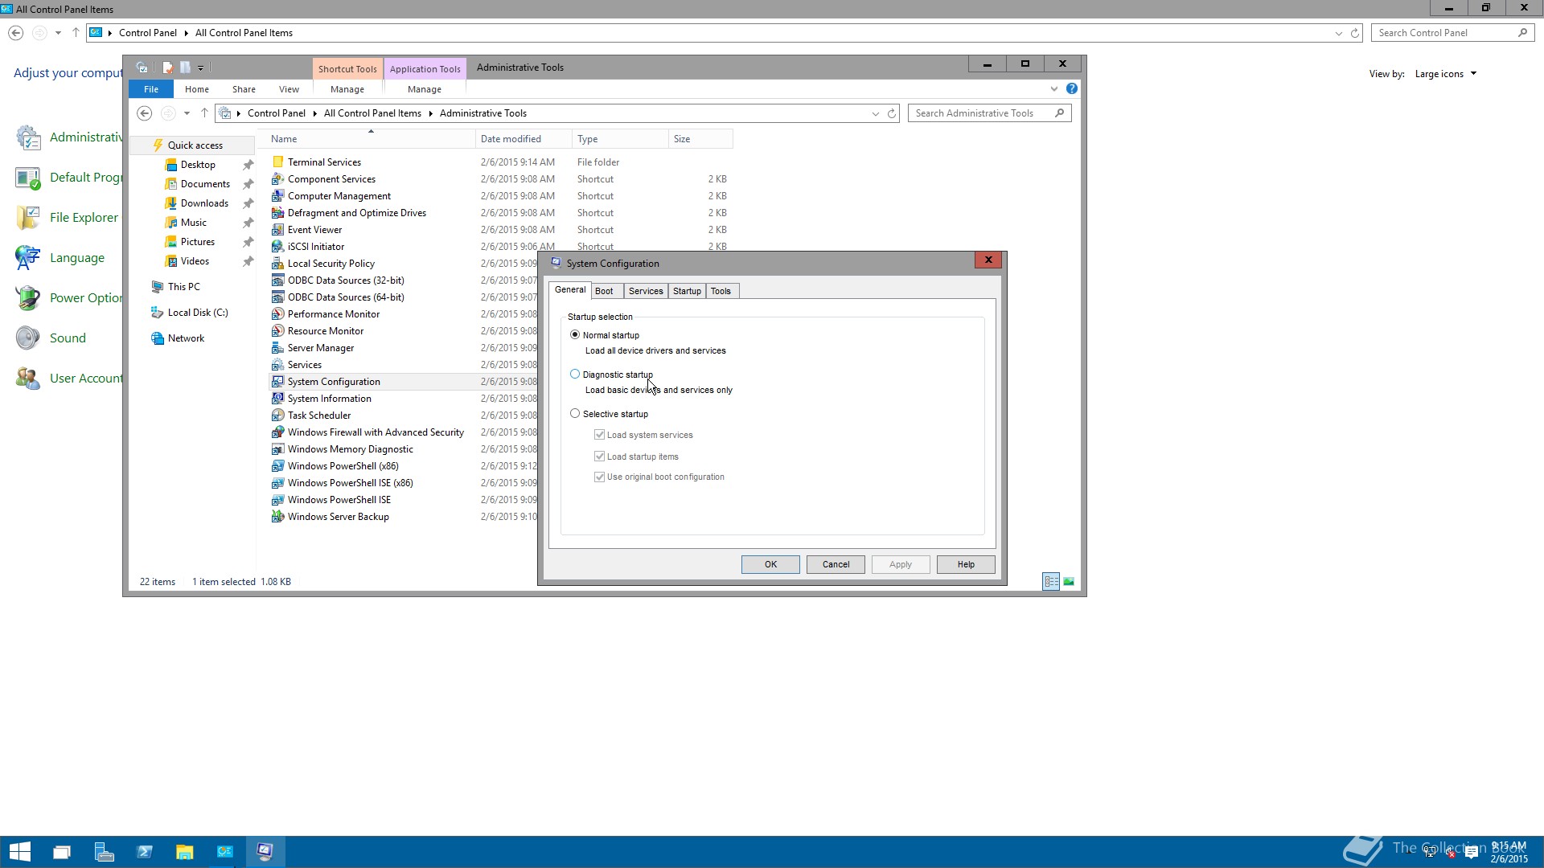Select Server Manager icon
The width and height of the screenshot is (1544, 868).
pos(277,347)
